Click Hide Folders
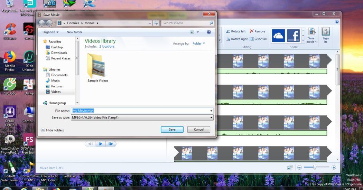The width and height of the screenshot is (363, 190). (x=52, y=130)
